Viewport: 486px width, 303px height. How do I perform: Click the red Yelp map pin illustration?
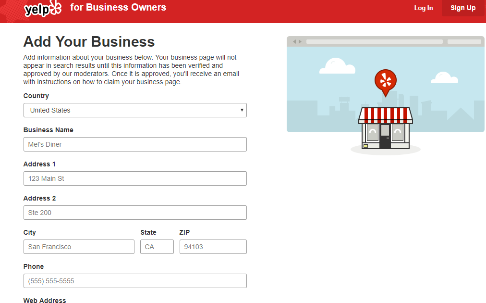385,82
